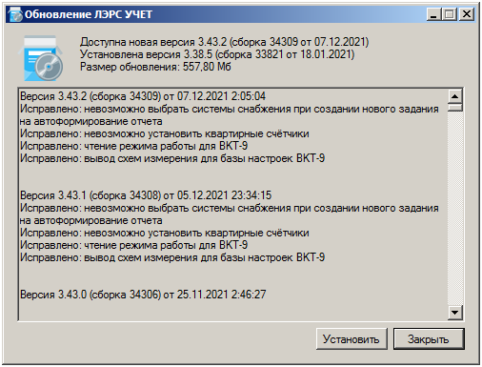Close the dialog with the Закрыть button
The height and width of the screenshot is (367, 482).
(429, 339)
